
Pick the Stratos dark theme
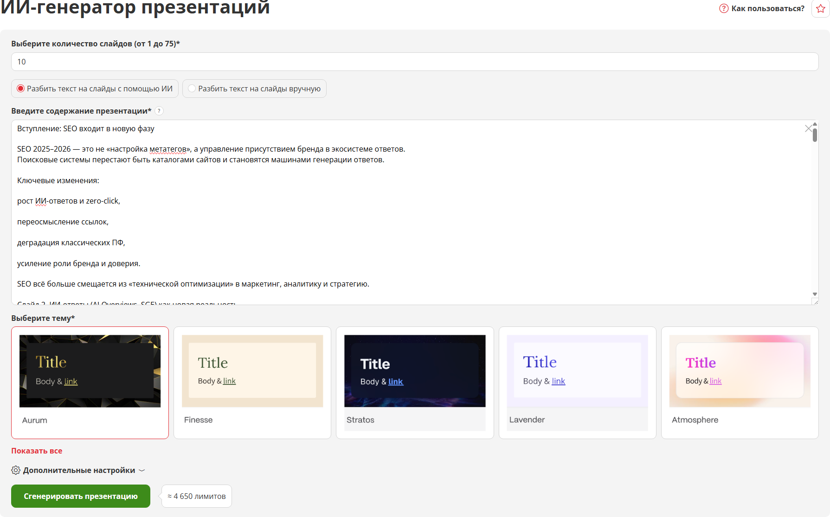click(x=415, y=371)
